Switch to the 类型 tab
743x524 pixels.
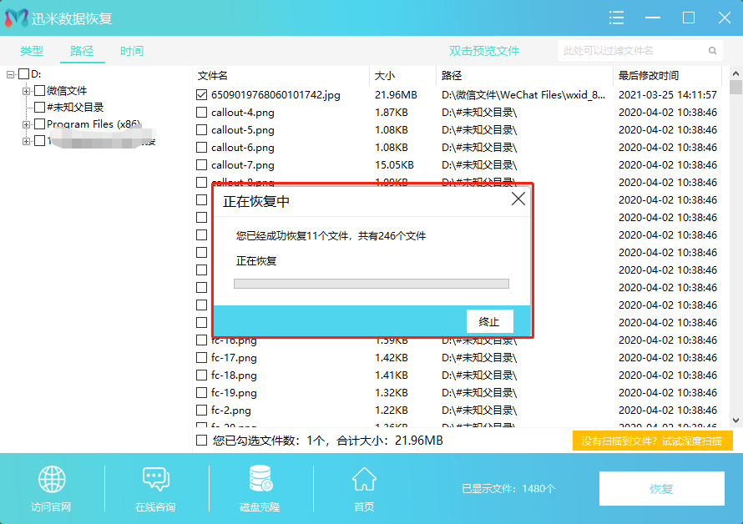click(x=32, y=51)
